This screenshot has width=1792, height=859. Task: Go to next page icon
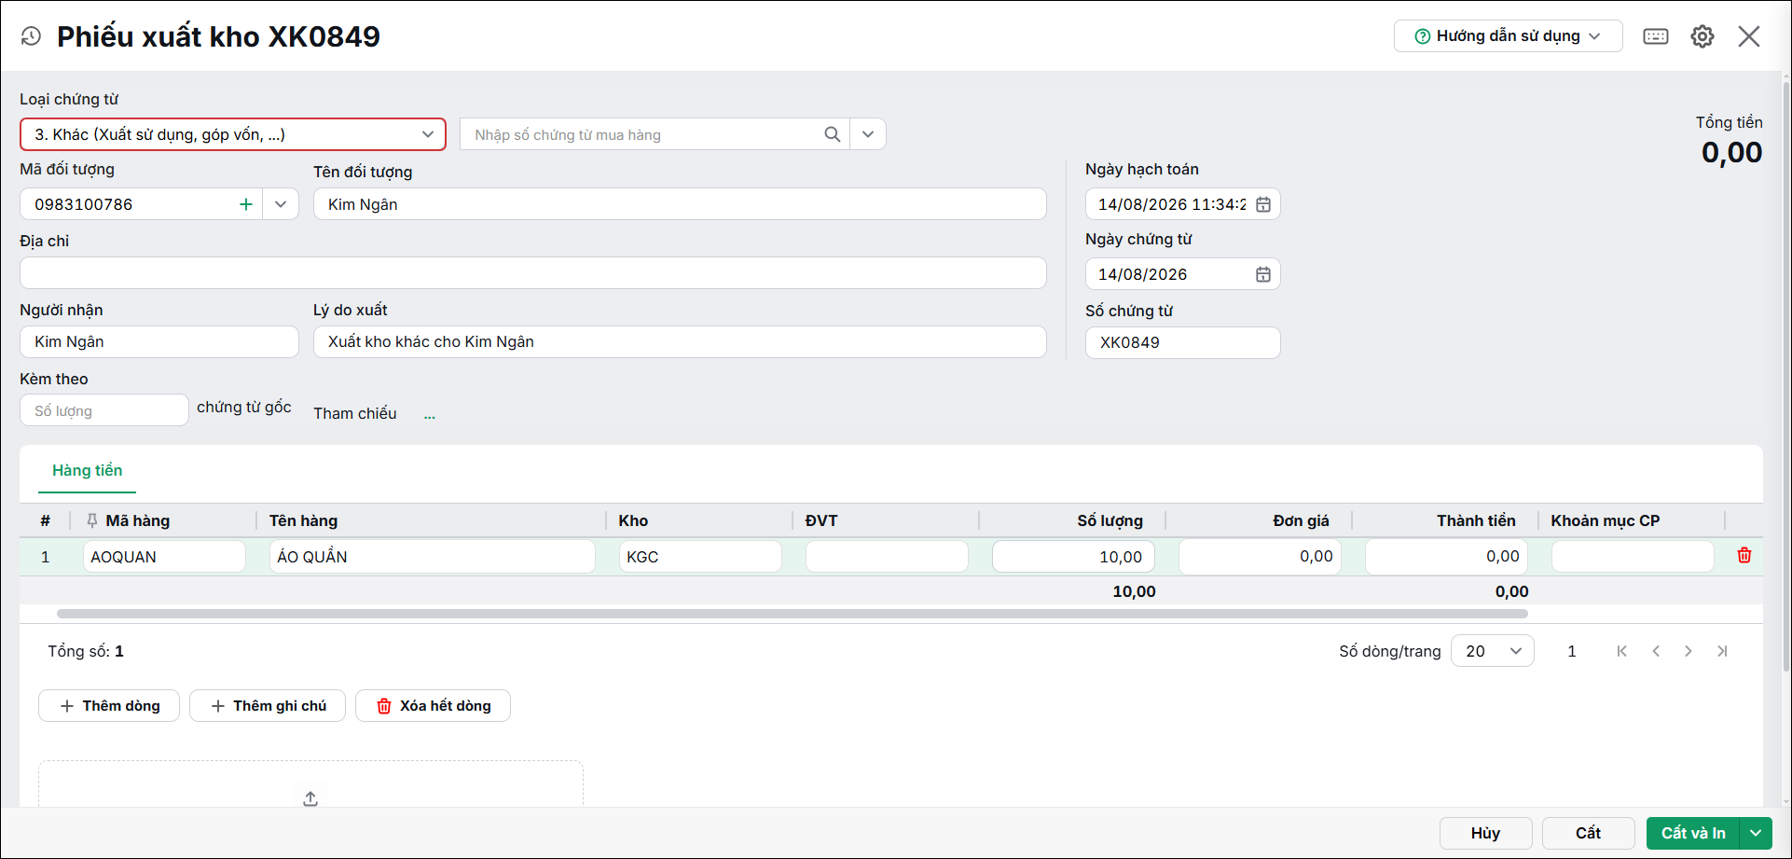[1689, 651]
